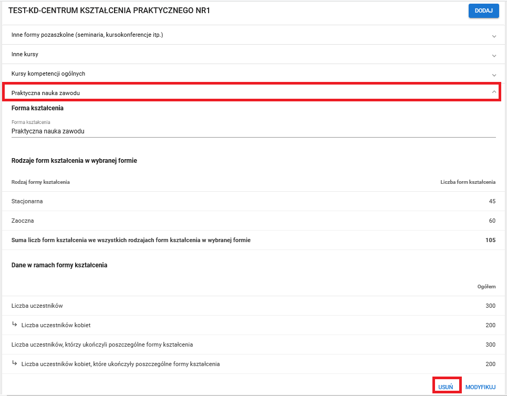The image size is (507, 396).
Task: Click the Liczba form kształcenia column header
Action: (468, 182)
